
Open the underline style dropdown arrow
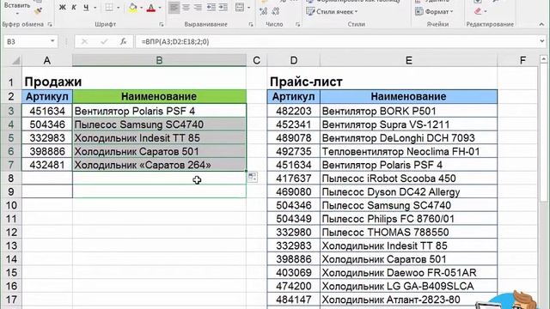95,8
